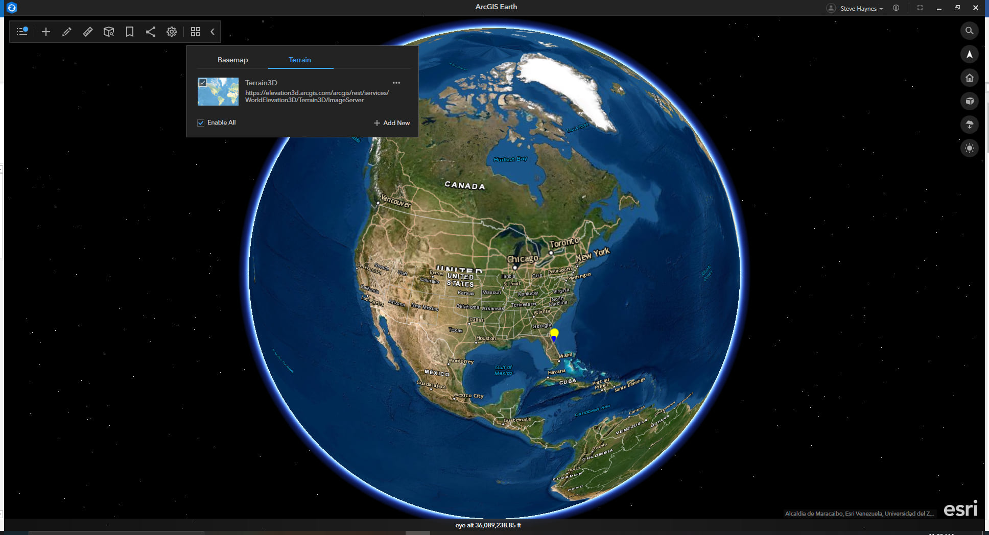Switch the 3D cube view mode
The width and height of the screenshot is (989, 535).
[x=969, y=101]
